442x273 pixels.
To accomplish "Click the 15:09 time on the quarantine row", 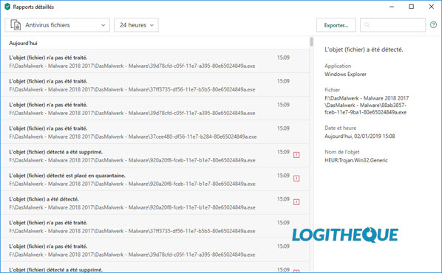I will click(283, 176).
